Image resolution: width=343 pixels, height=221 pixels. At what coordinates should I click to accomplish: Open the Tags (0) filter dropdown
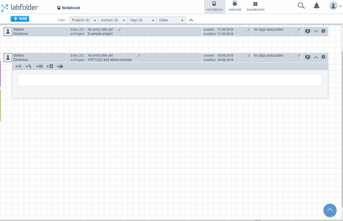(142, 20)
